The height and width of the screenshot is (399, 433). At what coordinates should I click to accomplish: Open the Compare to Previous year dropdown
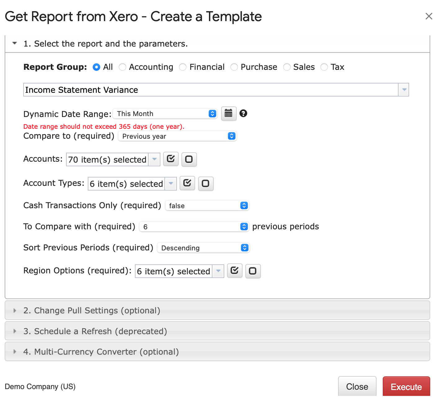(177, 136)
